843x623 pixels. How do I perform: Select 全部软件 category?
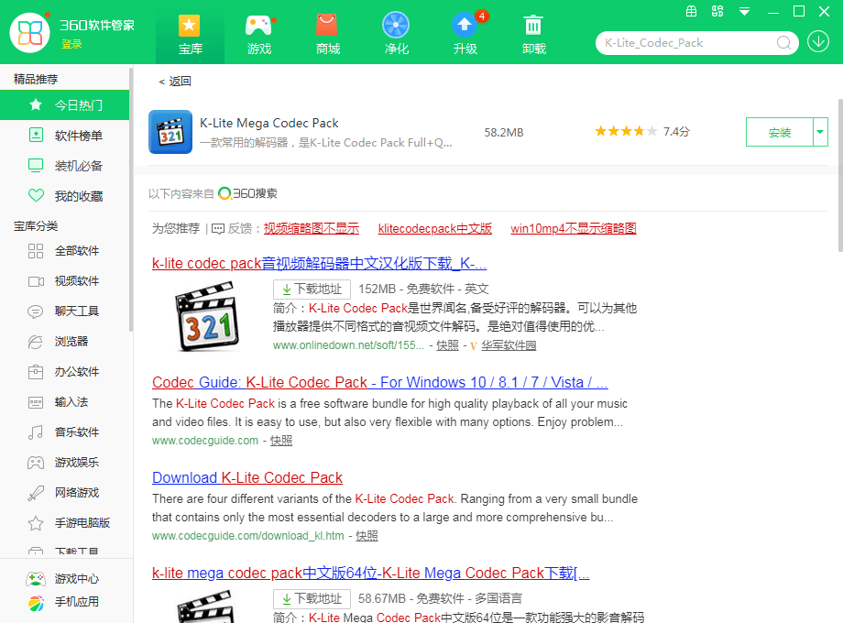64,250
